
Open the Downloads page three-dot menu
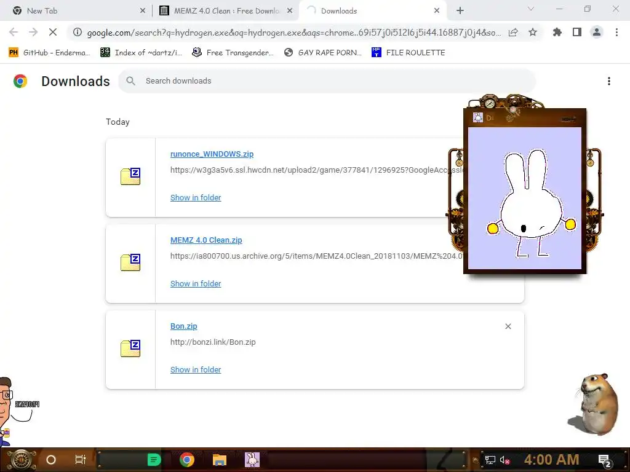[x=609, y=81]
